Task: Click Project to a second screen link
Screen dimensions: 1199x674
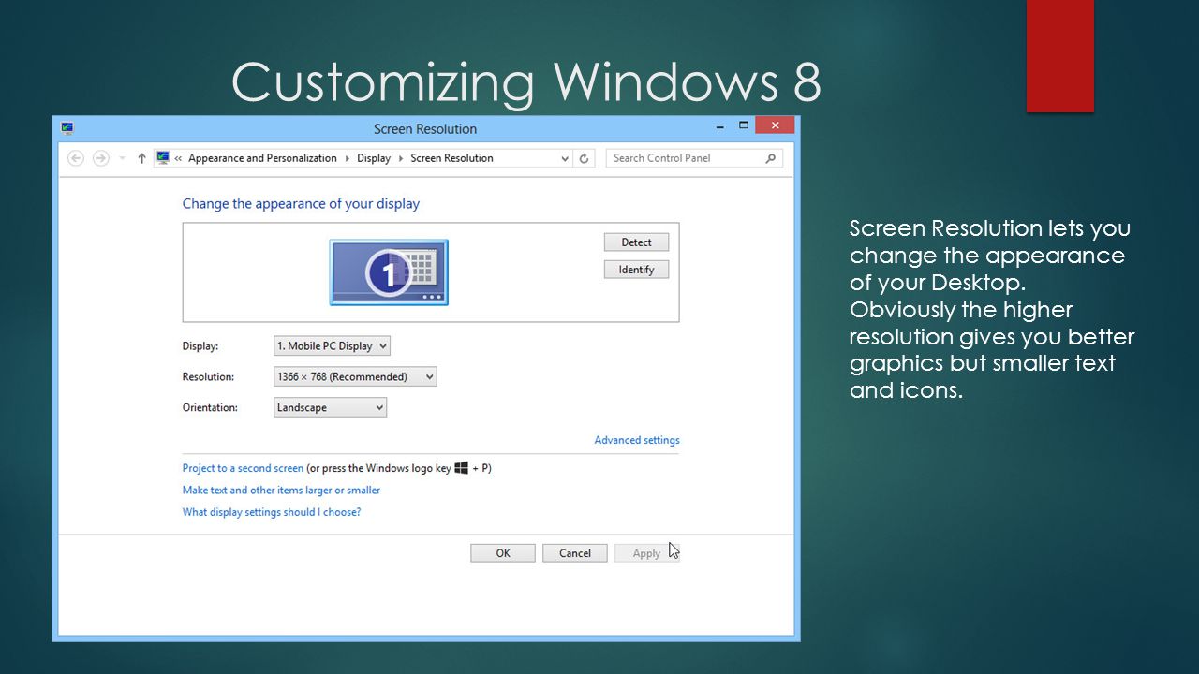Action: pyautogui.click(x=243, y=468)
